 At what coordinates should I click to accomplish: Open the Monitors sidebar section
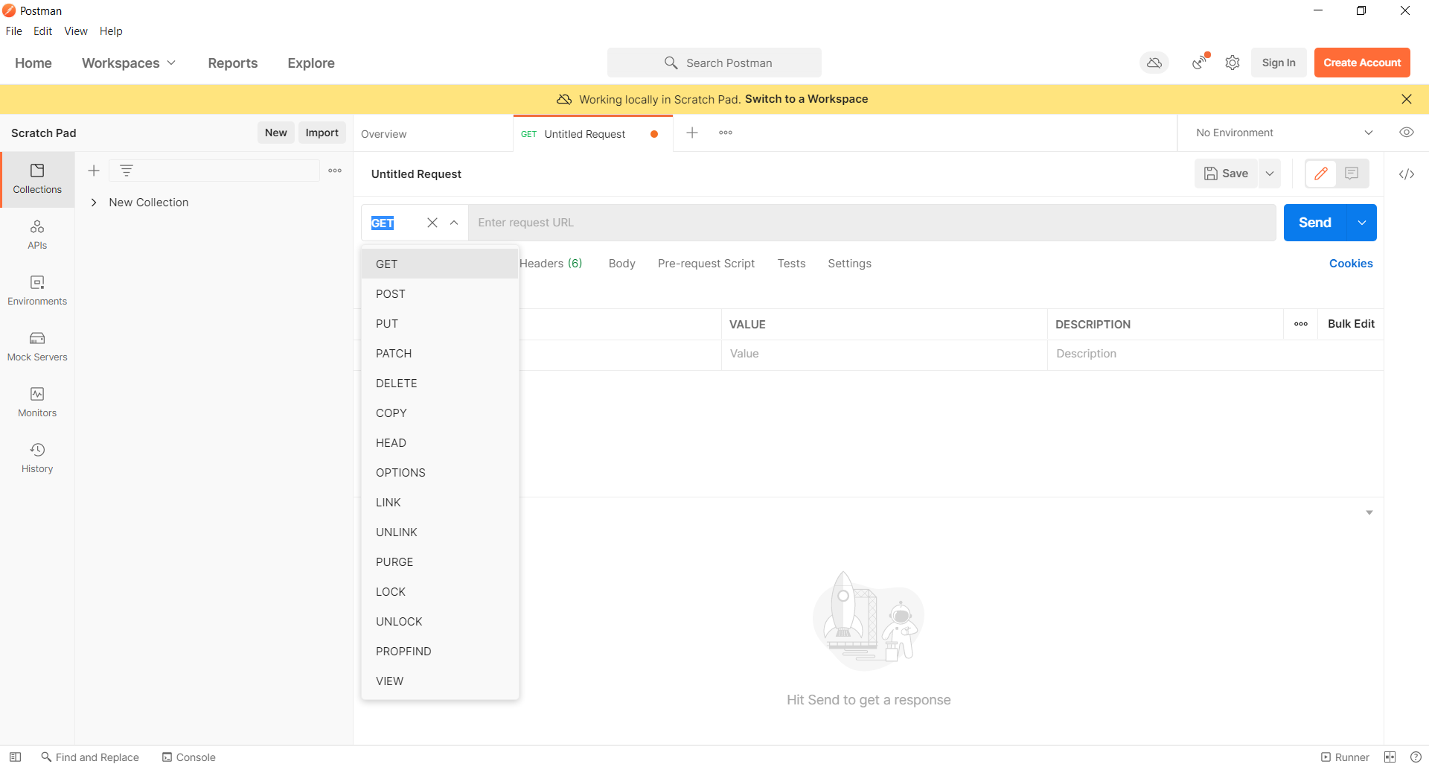[37, 403]
